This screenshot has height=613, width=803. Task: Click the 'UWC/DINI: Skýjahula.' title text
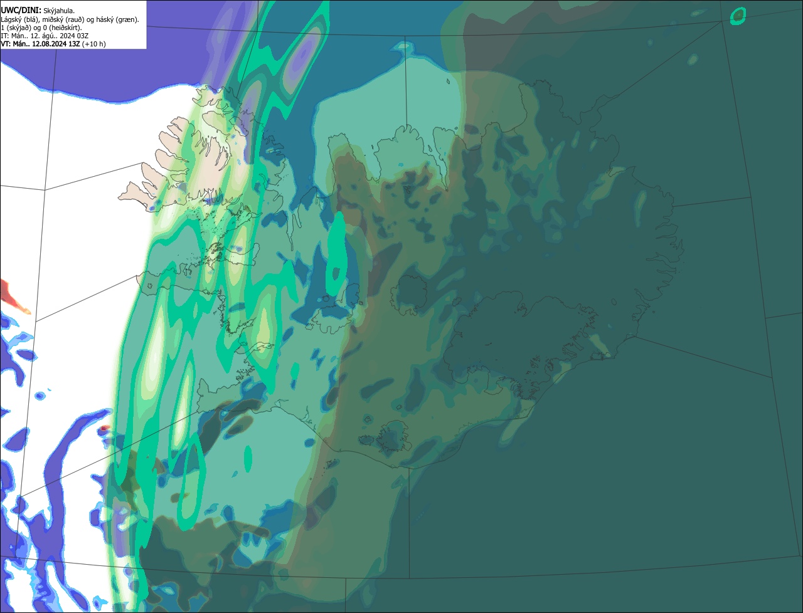point(38,11)
